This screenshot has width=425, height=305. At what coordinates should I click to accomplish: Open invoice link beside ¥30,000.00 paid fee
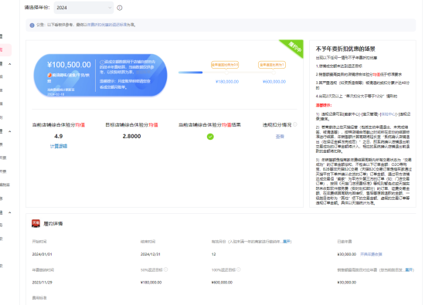click(x=371, y=254)
